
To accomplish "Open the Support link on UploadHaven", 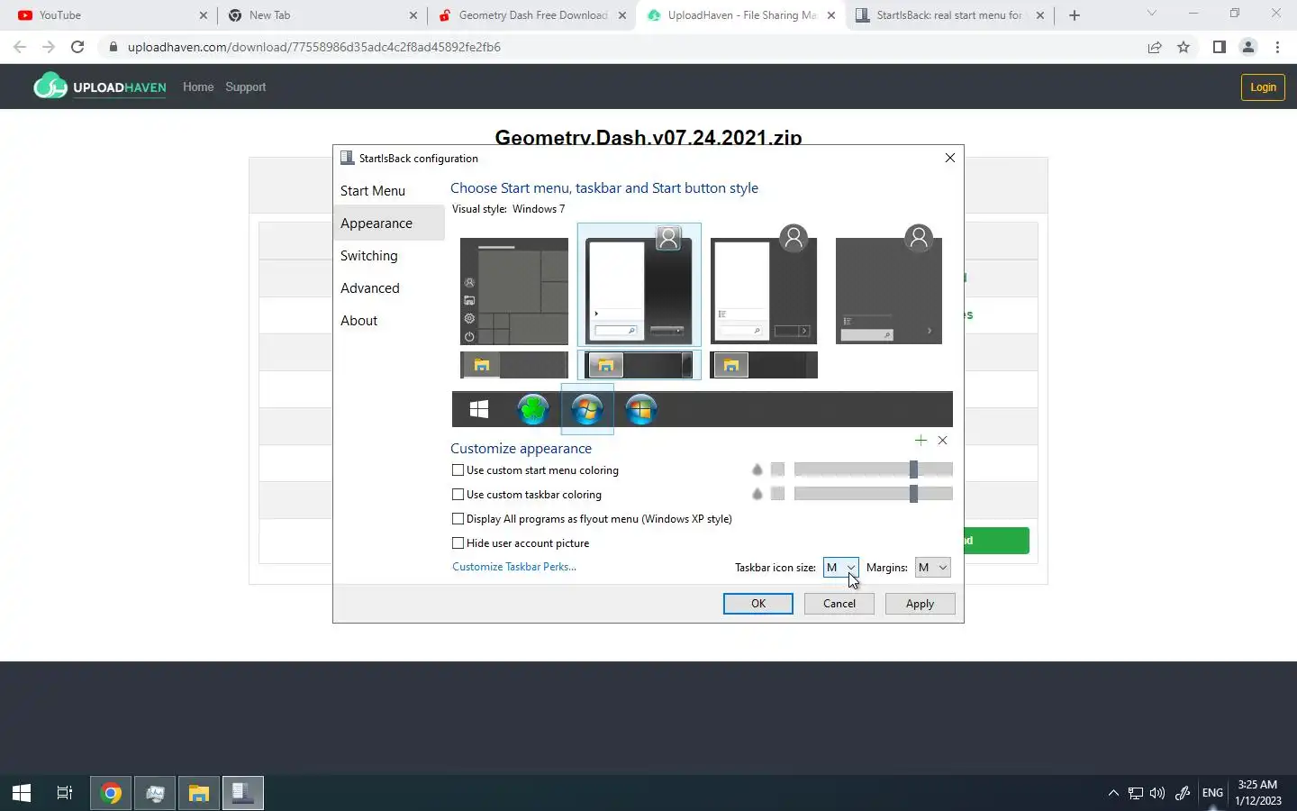I will pos(246,87).
